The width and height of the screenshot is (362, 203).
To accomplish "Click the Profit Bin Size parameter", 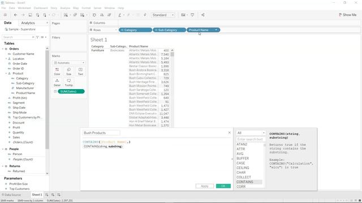I will (19, 184).
